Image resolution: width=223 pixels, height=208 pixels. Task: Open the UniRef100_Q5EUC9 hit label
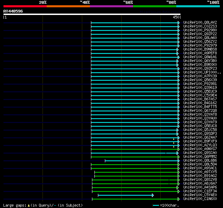tap(200, 92)
